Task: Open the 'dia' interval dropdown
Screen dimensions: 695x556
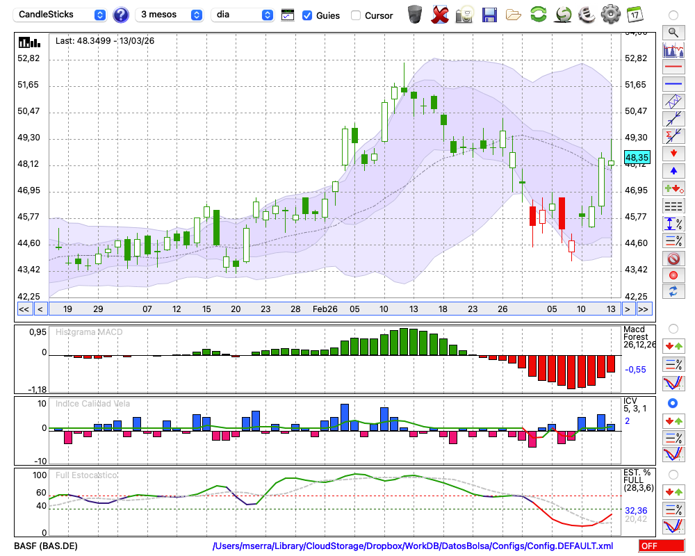Action: [x=244, y=15]
